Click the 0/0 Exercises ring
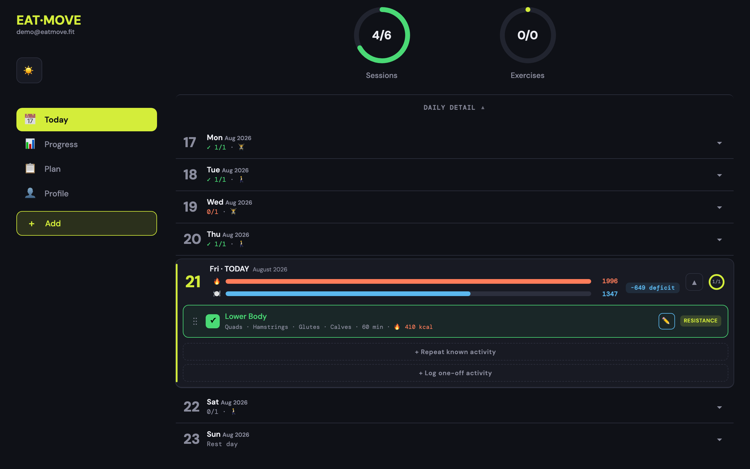750x469 pixels. pyautogui.click(x=527, y=35)
